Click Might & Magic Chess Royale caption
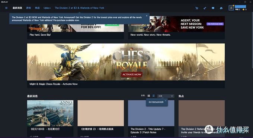 pos(54,84)
